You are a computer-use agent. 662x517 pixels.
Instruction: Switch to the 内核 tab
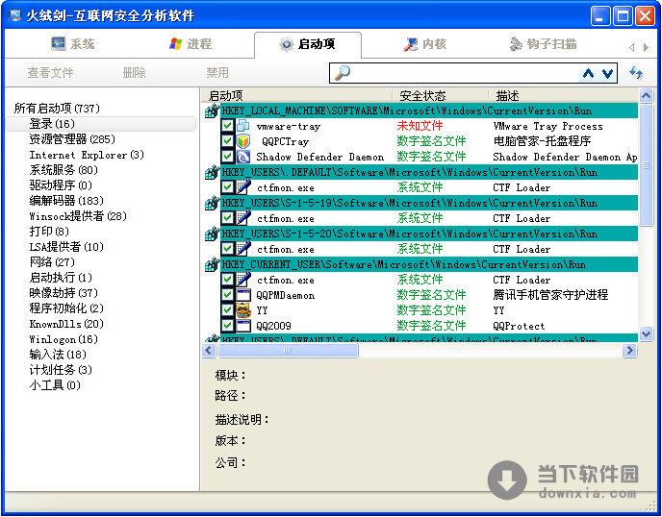424,44
